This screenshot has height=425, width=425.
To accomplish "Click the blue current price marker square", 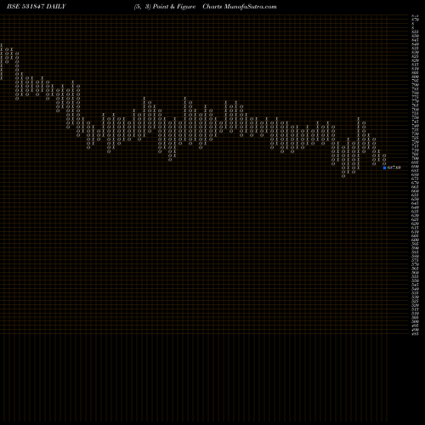I will click(384, 167).
